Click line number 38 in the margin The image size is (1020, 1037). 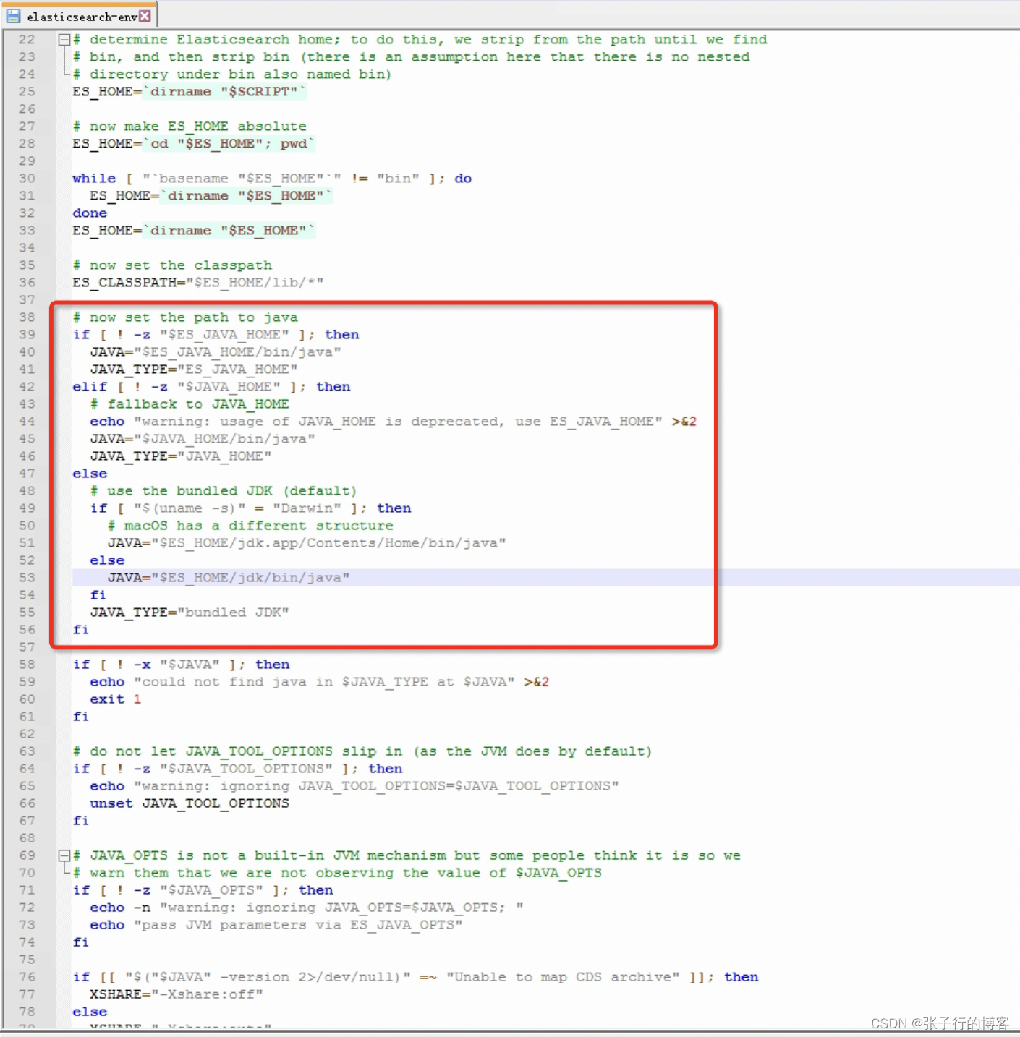coord(27,317)
